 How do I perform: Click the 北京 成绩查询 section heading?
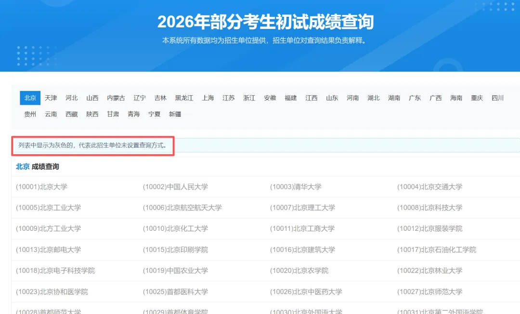(38, 166)
